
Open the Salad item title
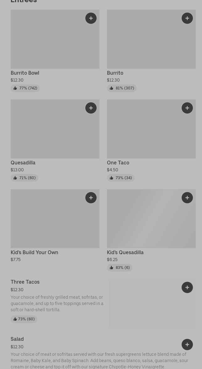point(17,339)
